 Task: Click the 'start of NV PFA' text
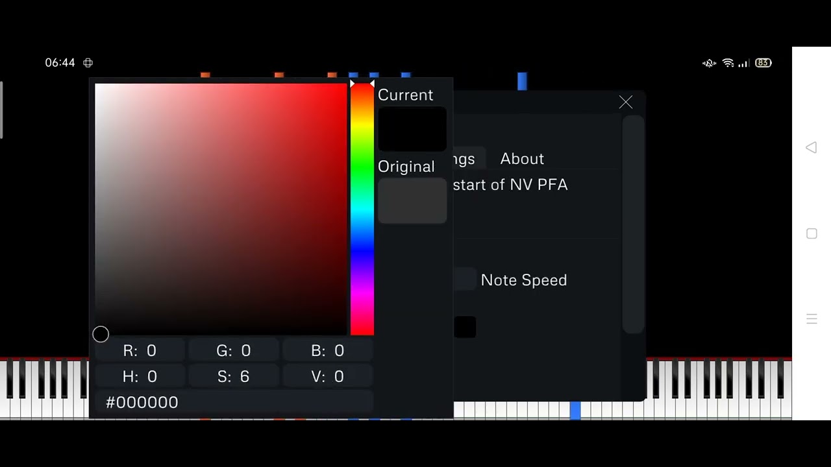pos(510,185)
